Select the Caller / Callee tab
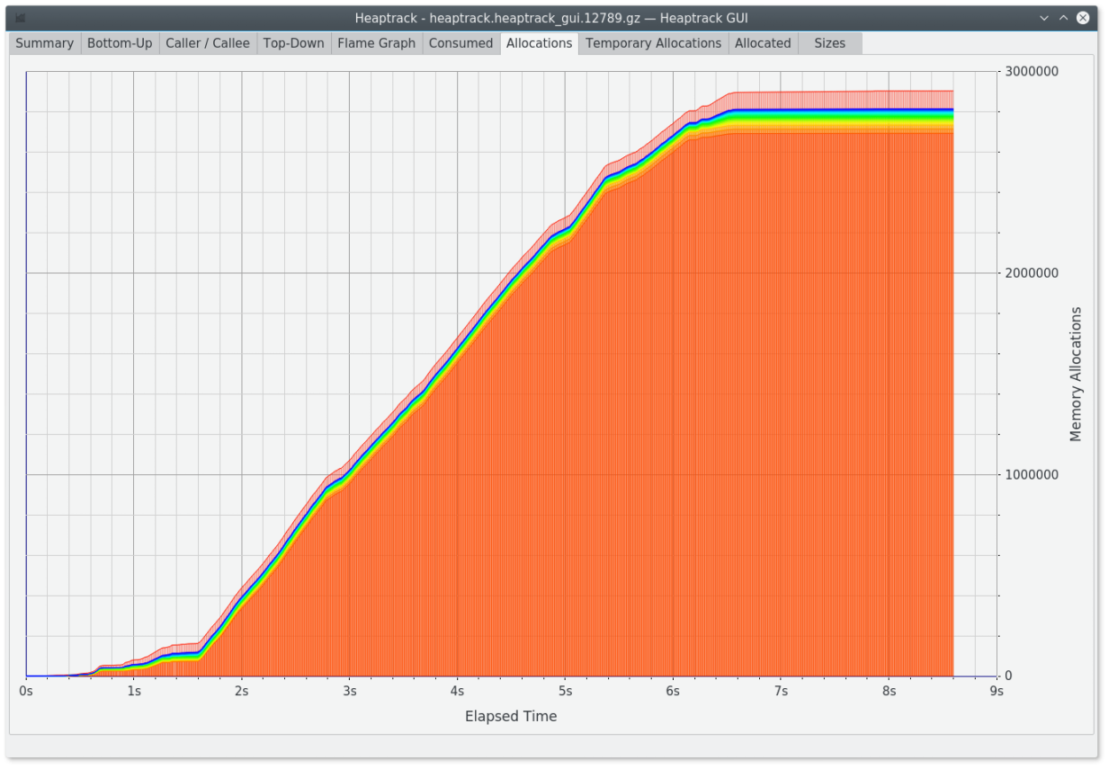The width and height of the screenshot is (1108, 768). 208,43
